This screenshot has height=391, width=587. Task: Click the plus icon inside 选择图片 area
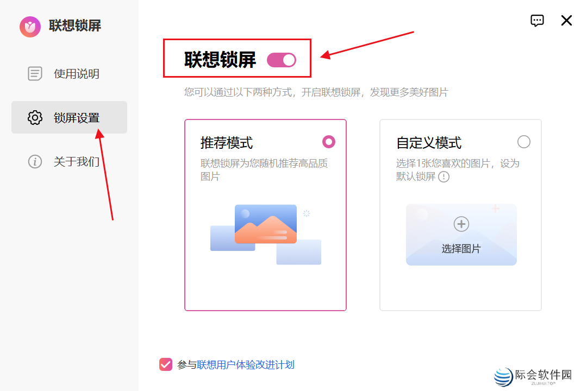(x=461, y=224)
